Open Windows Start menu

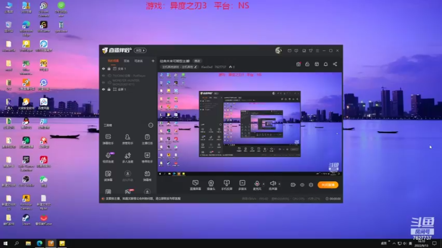6,243
